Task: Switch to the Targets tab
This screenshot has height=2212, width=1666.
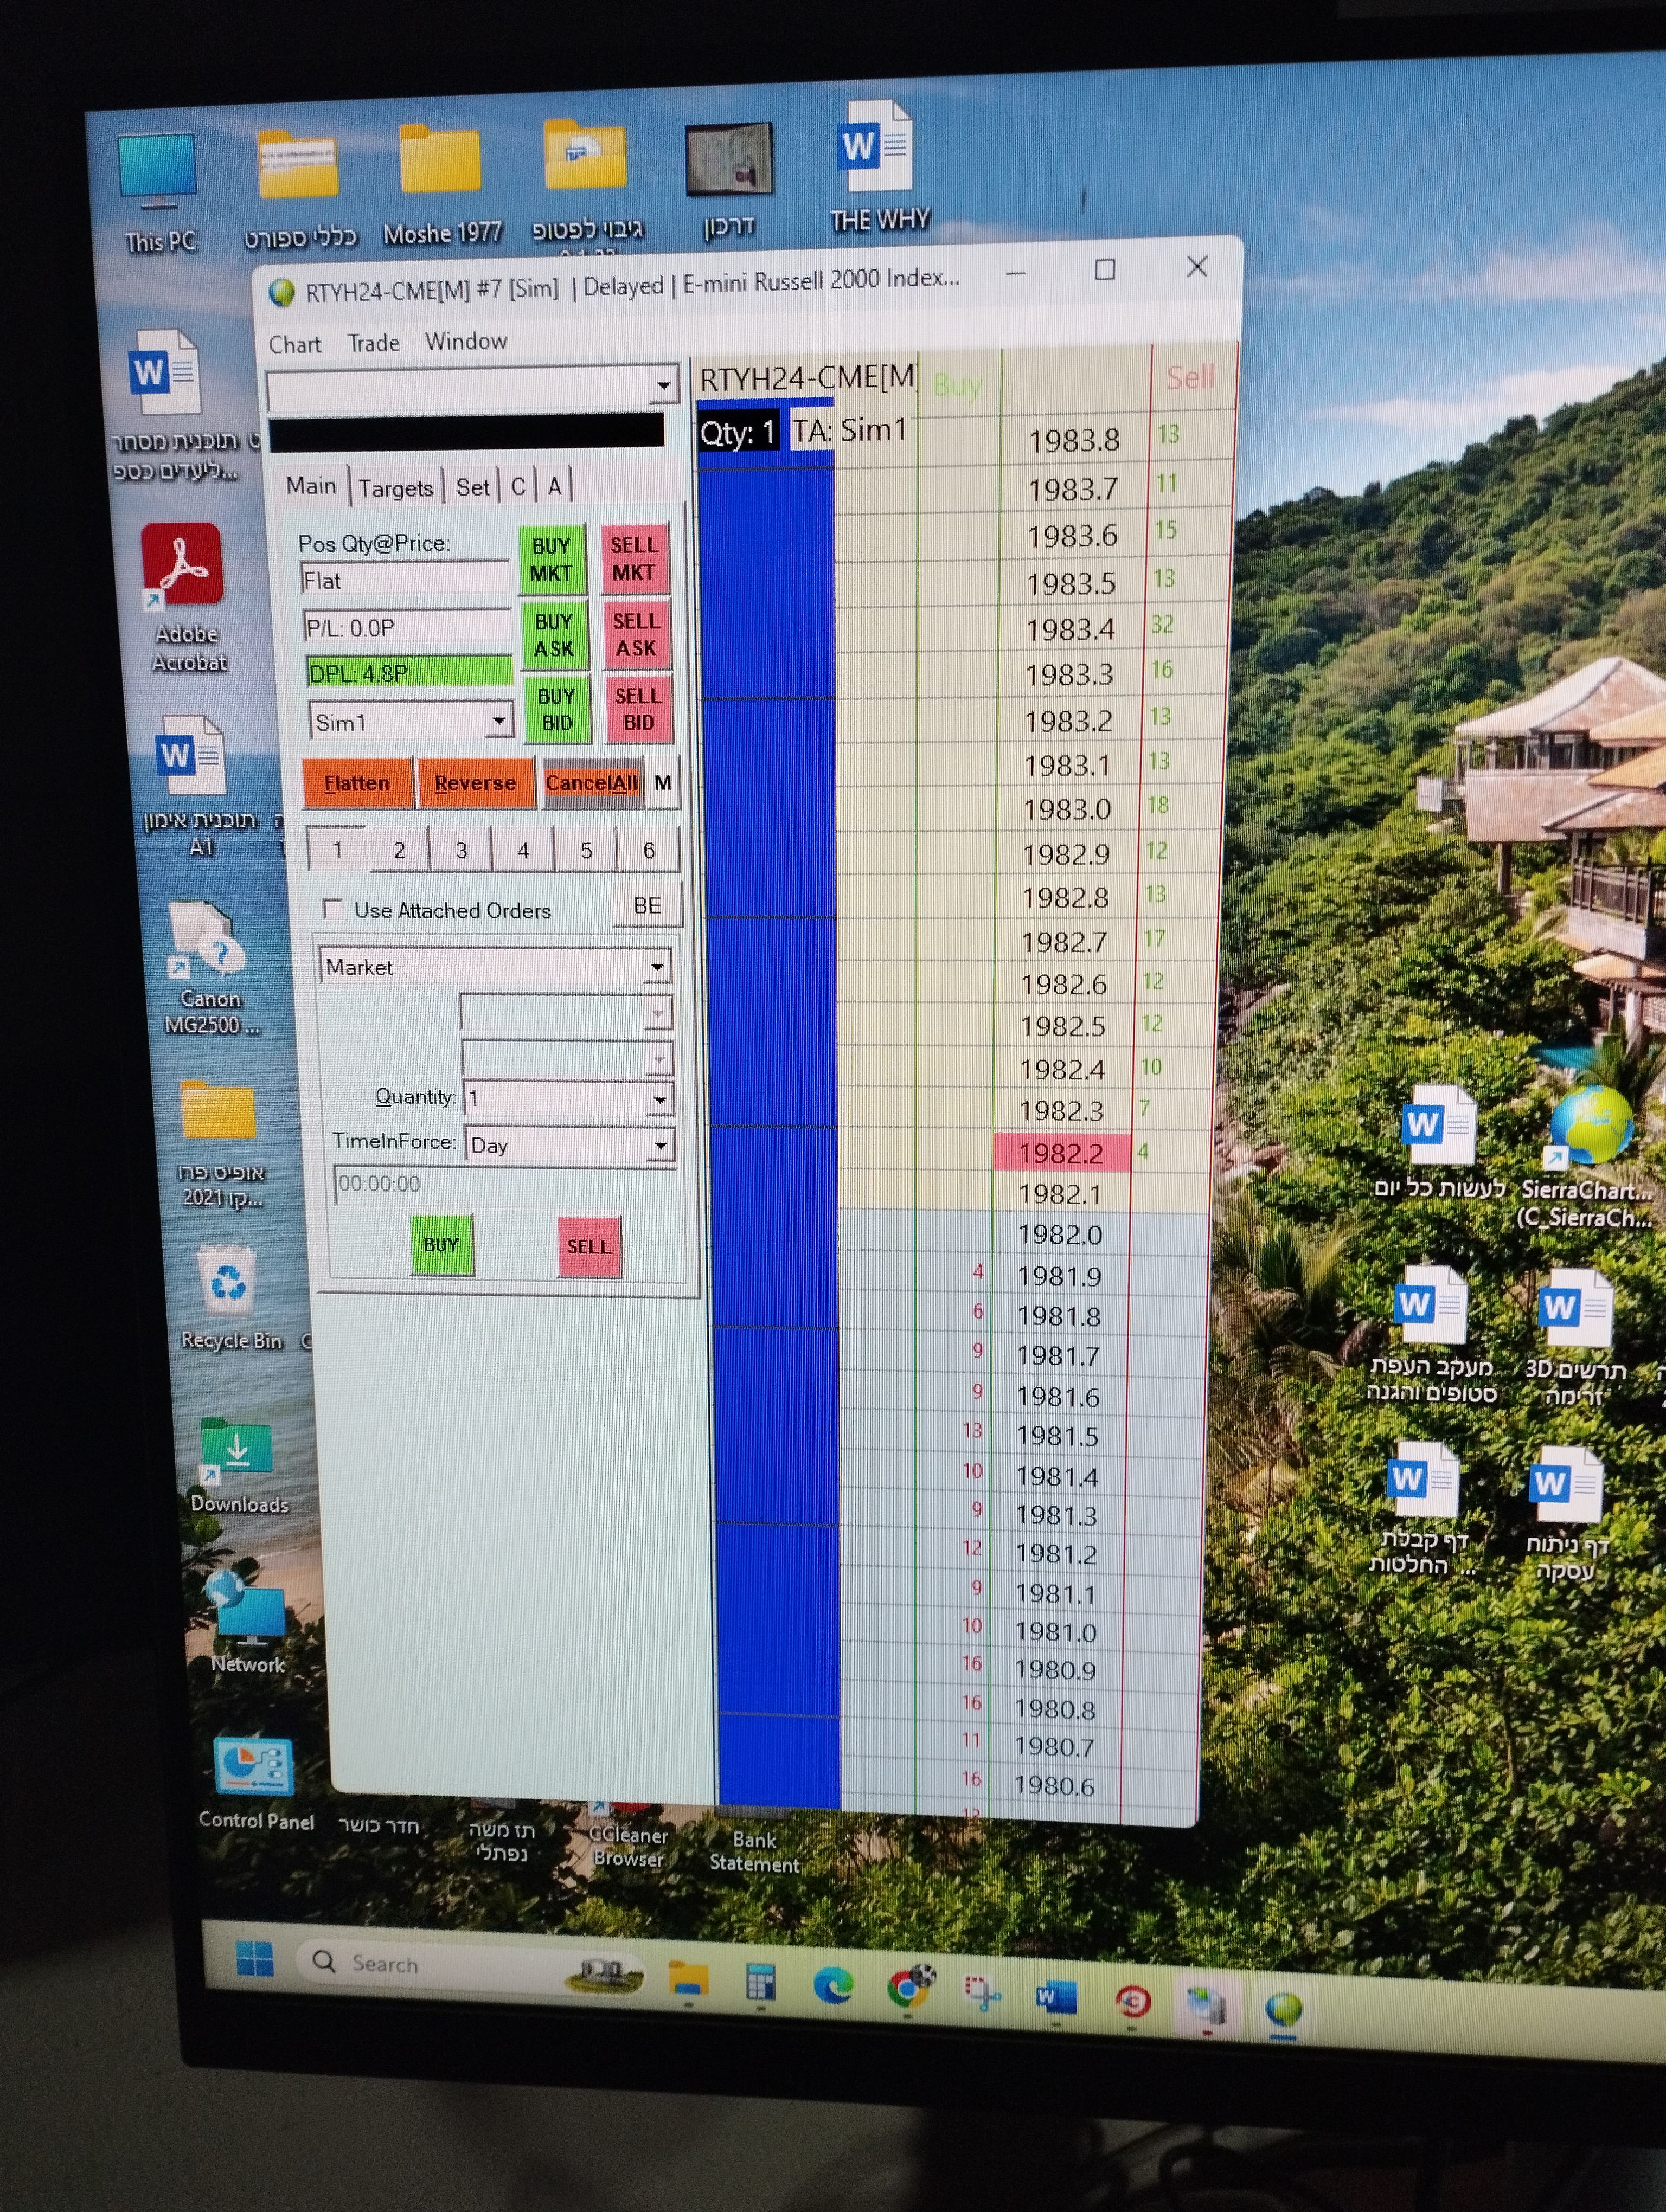Action: 396,488
